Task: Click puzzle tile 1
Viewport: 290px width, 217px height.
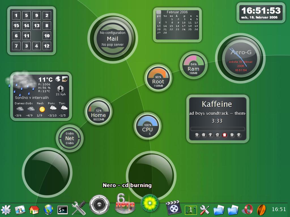Action: (x=16, y=15)
